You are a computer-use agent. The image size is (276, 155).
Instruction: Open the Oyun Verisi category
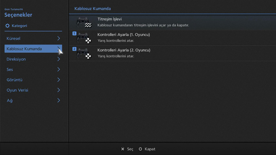33,90
